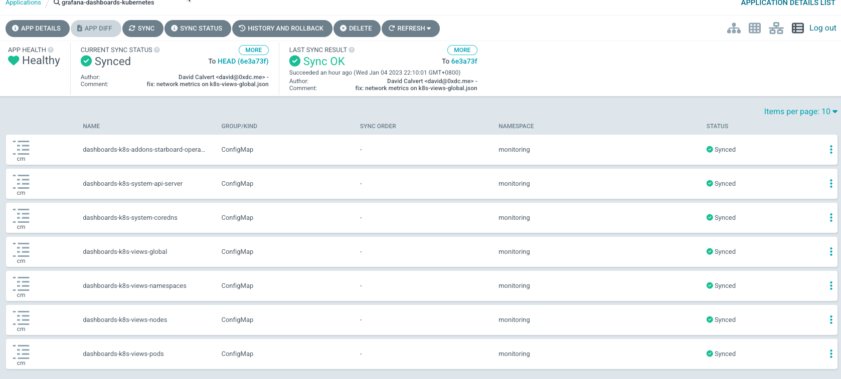Screen dimensions: 841x379
Task: Click the NAMESPACE column header
Action: click(x=516, y=126)
